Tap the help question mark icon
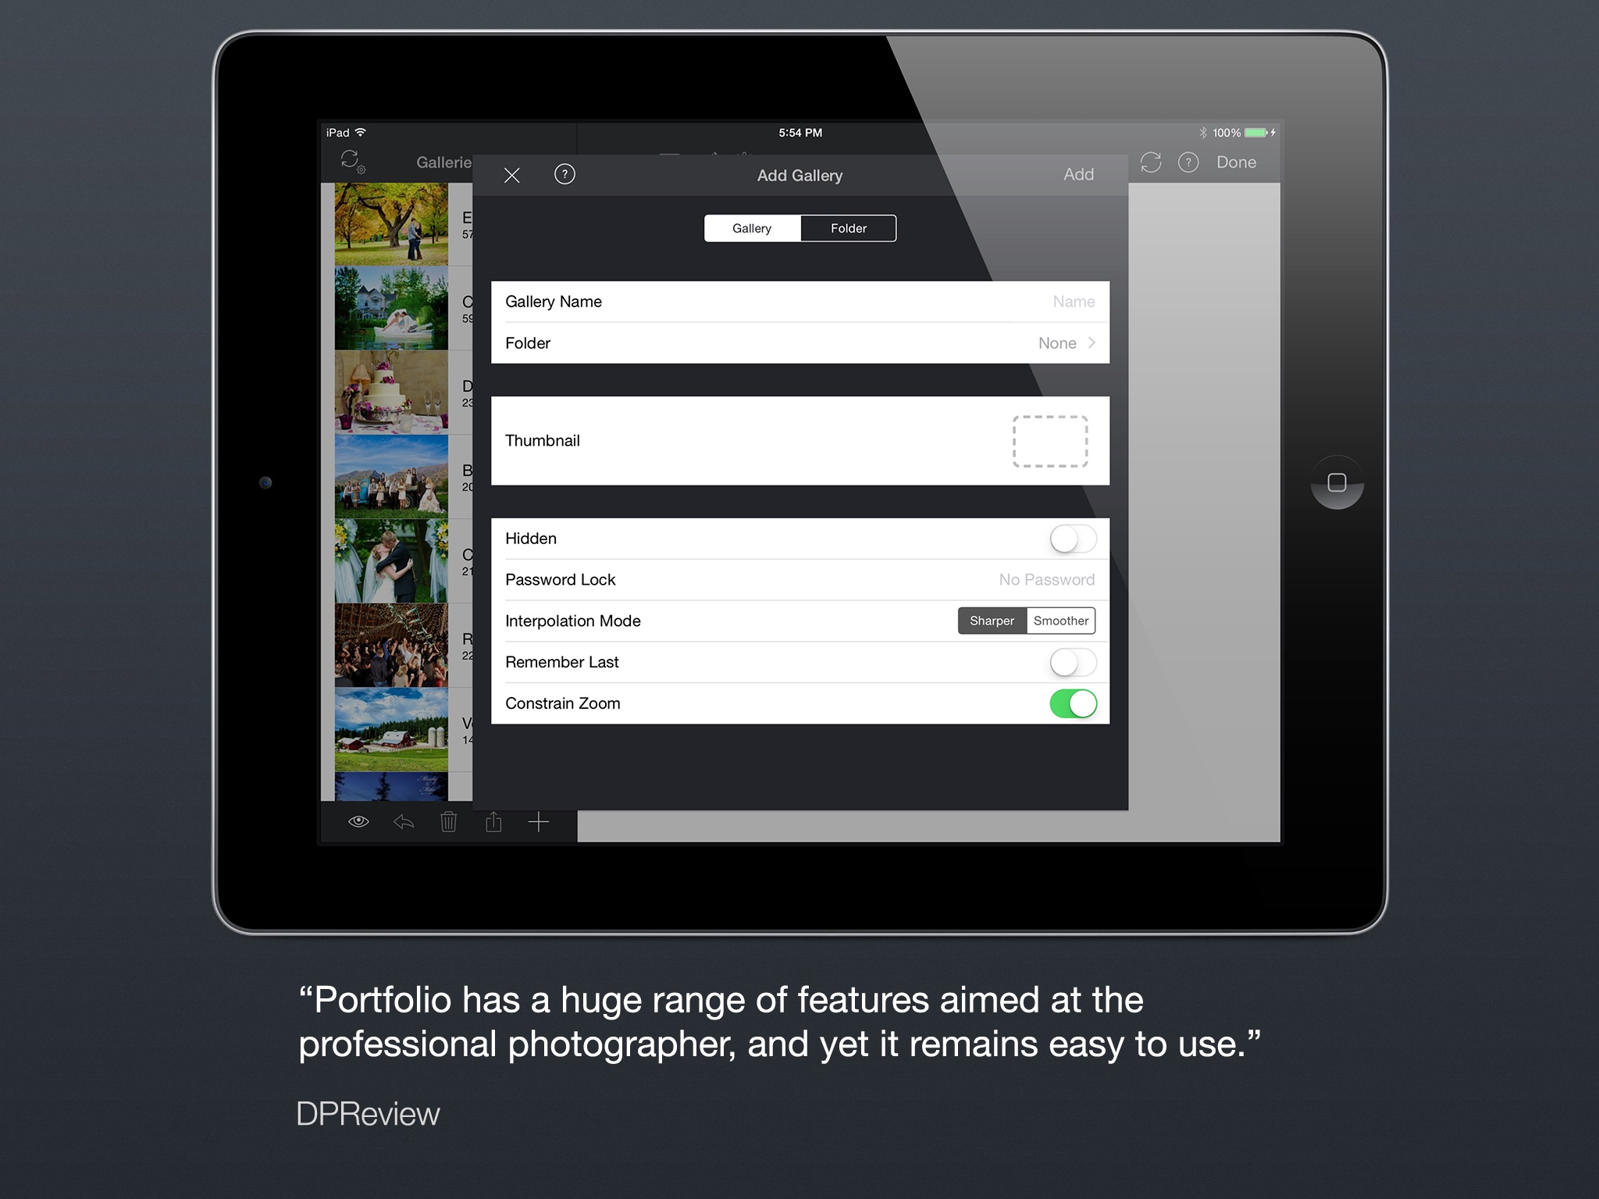1599x1199 pixels. pyautogui.click(x=563, y=174)
